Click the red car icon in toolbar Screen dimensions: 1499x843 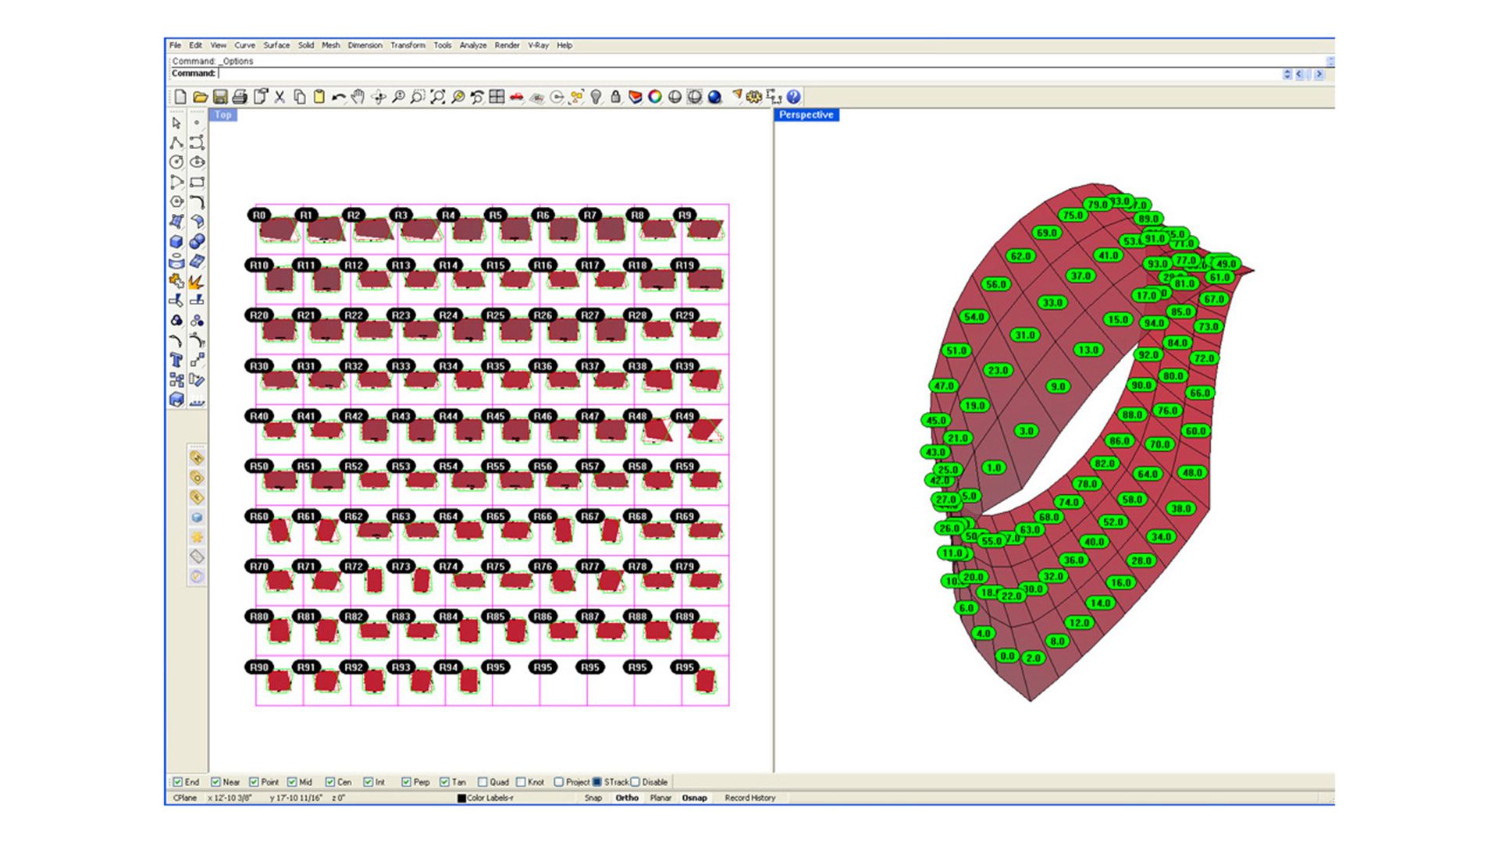[517, 97]
